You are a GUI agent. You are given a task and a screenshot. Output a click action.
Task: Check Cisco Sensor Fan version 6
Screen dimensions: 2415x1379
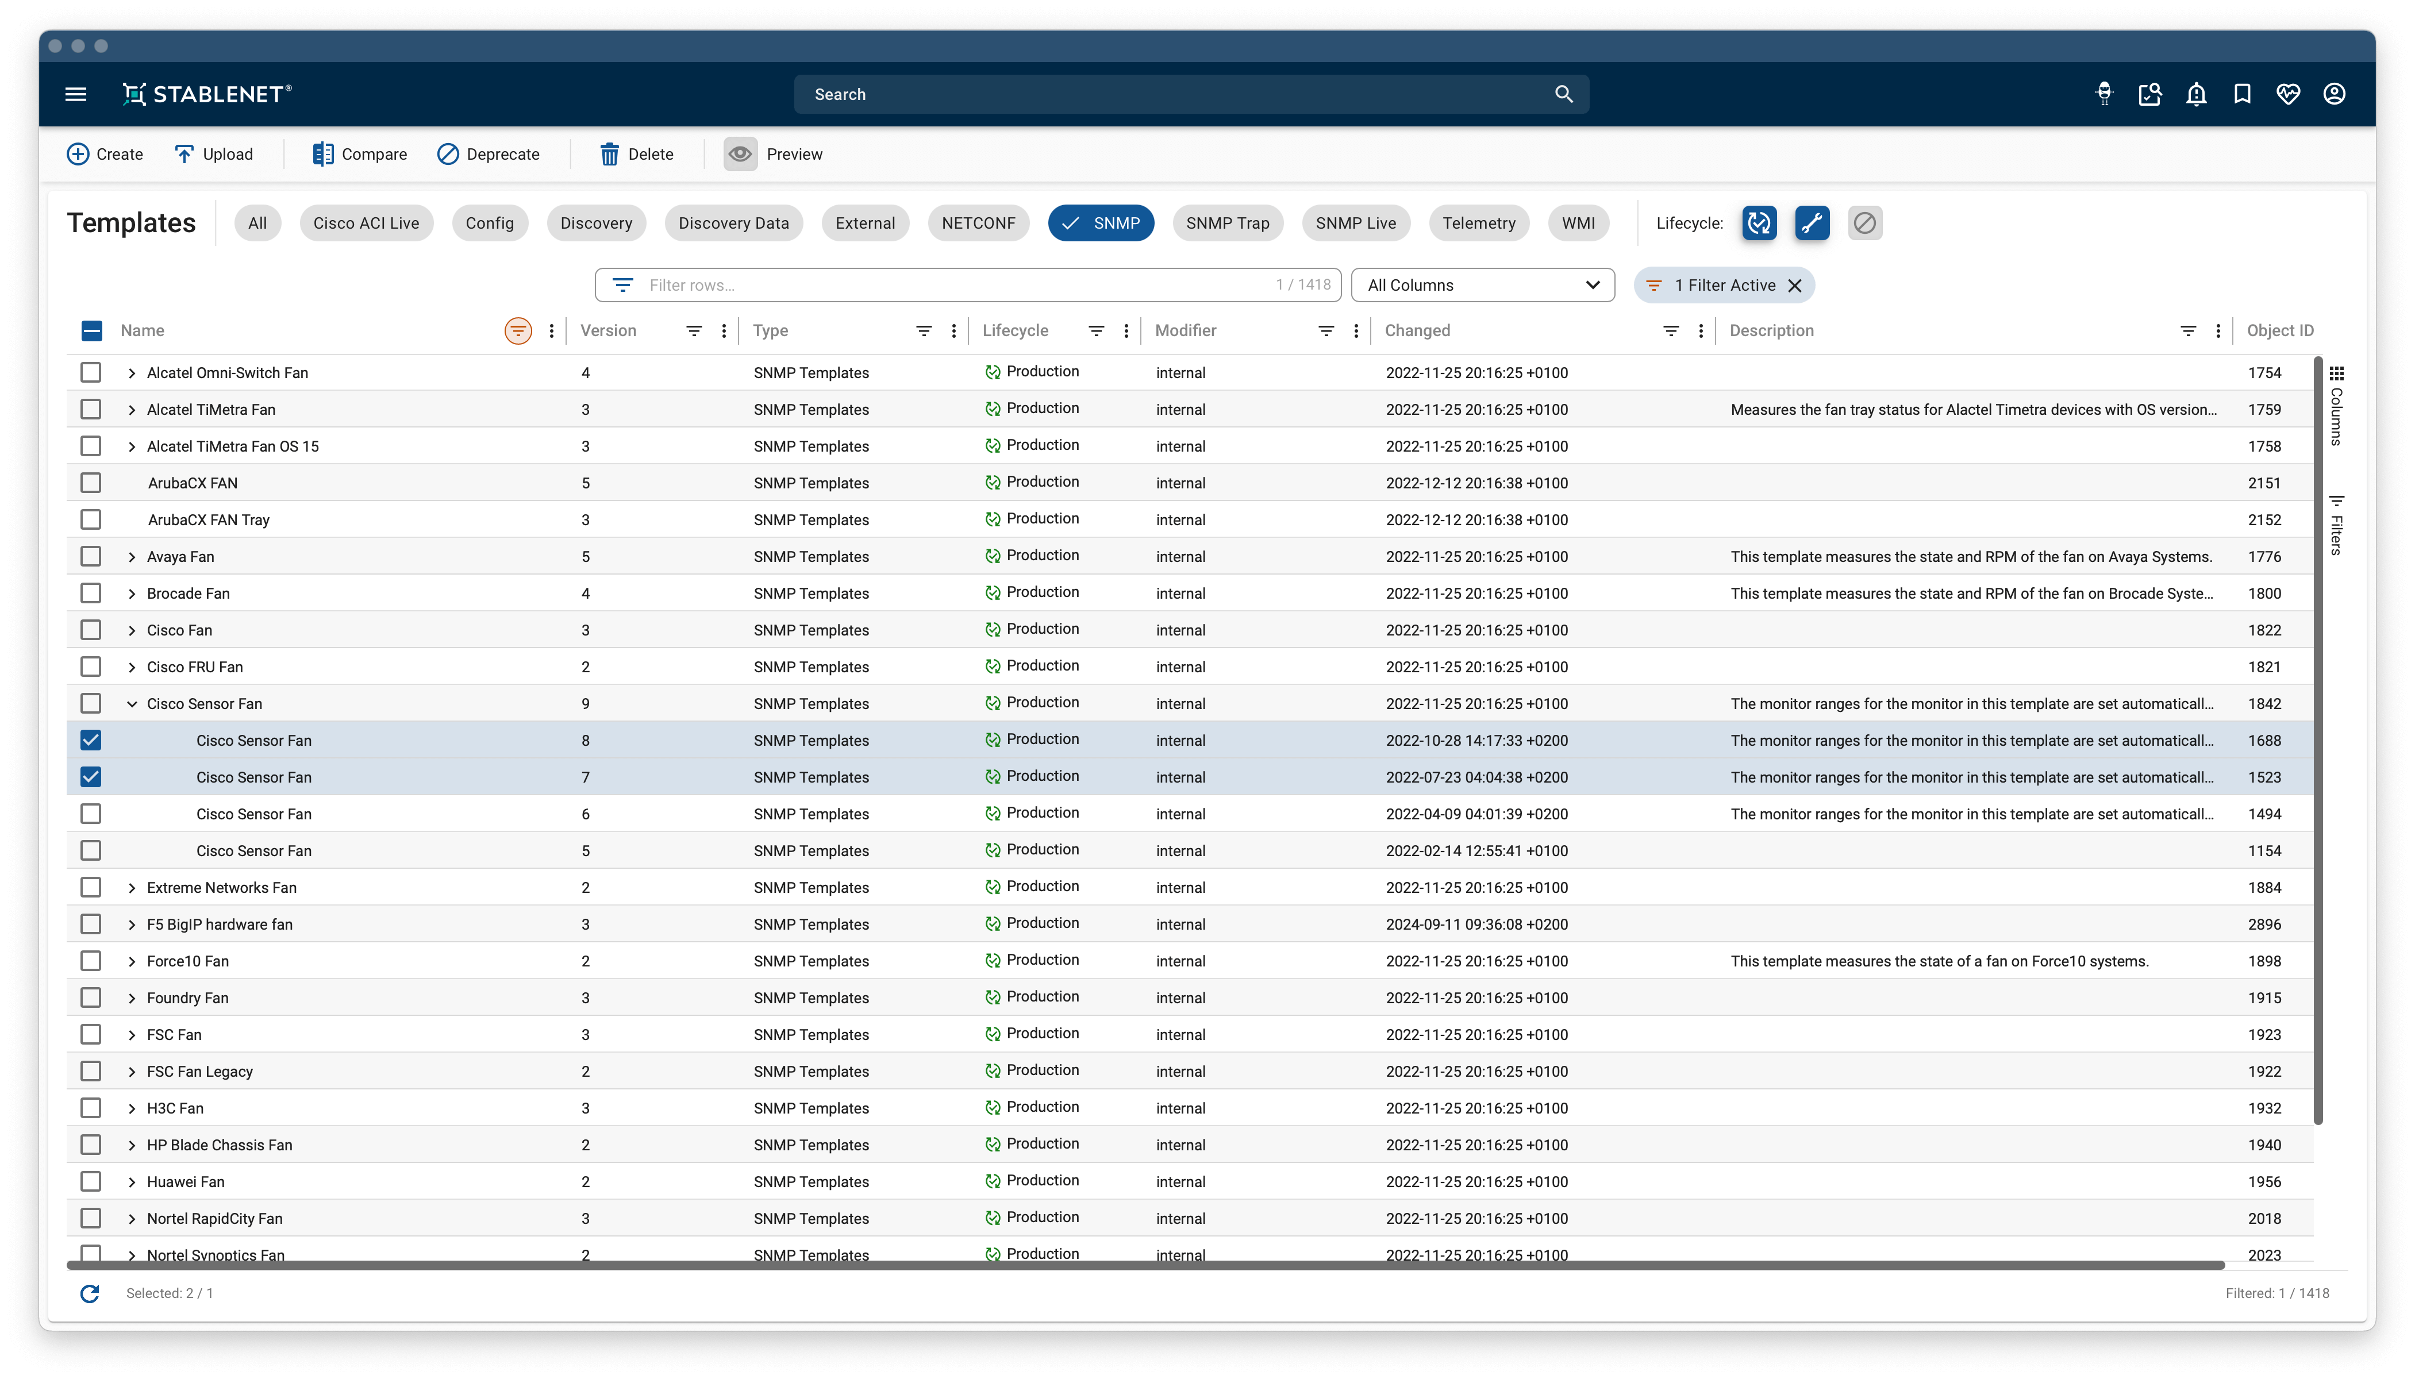click(91, 814)
